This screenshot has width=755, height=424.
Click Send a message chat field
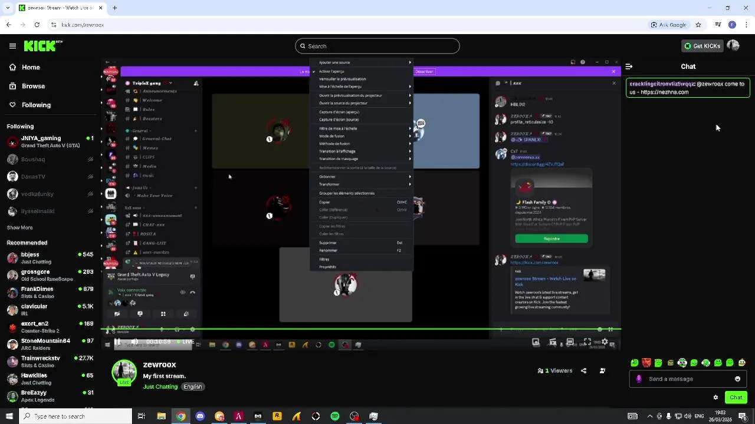[x=688, y=379]
